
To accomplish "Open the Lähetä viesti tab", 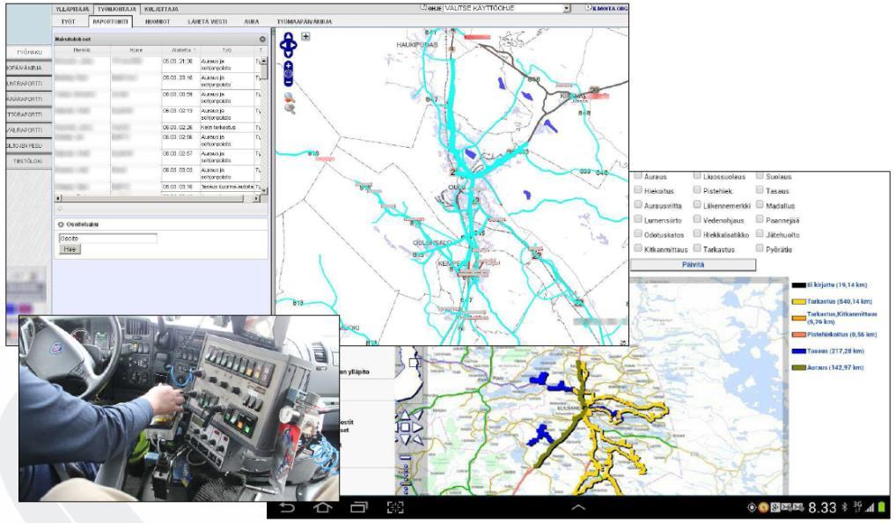I will (x=208, y=22).
